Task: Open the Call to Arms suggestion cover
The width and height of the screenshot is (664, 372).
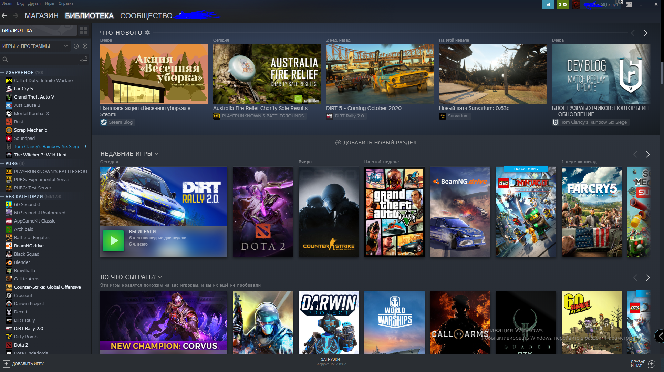Action: coord(460,323)
